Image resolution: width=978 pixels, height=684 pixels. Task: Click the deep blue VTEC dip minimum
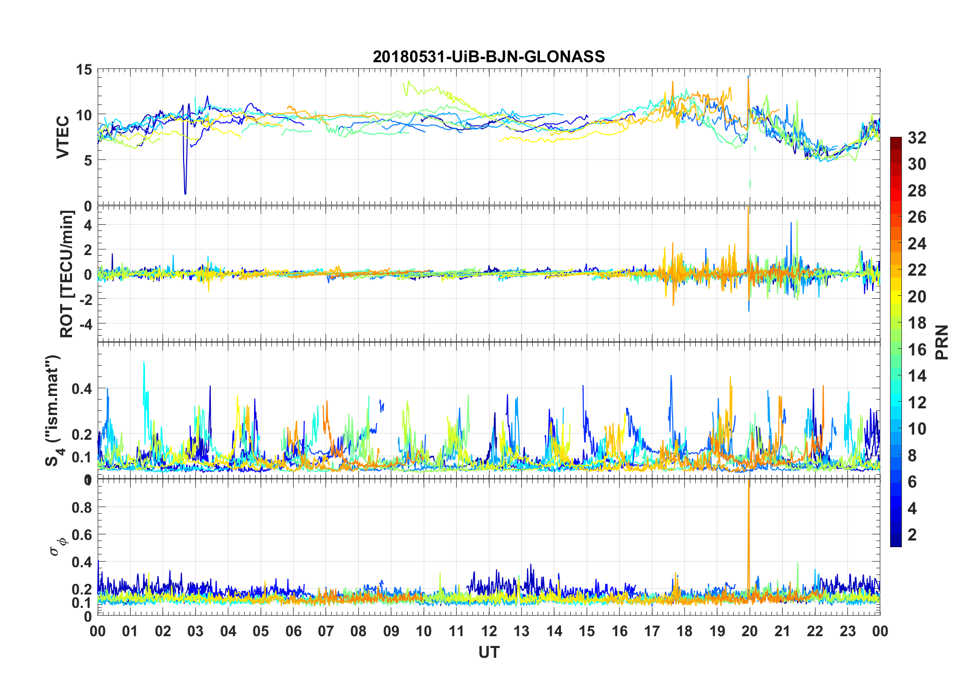(x=185, y=193)
